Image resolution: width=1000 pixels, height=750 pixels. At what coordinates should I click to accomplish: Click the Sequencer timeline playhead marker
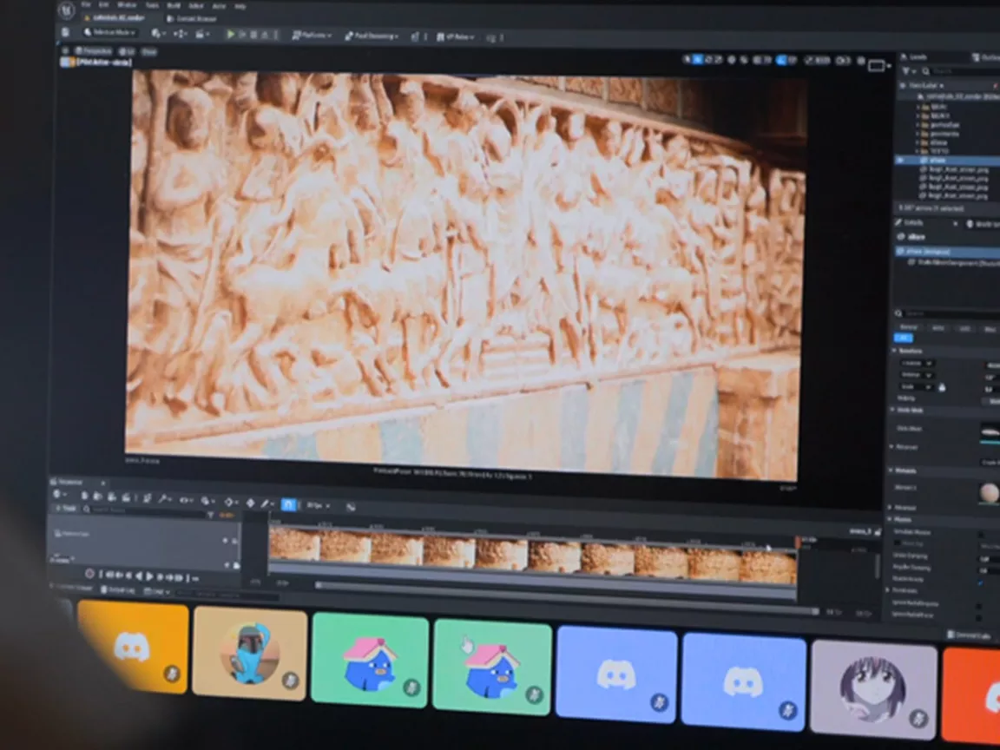(797, 542)
